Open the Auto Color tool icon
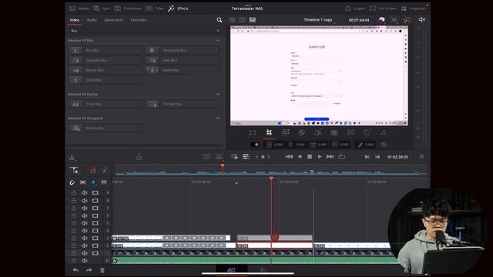This screenshot has width=493, height=277. click(x=367, y=132)
